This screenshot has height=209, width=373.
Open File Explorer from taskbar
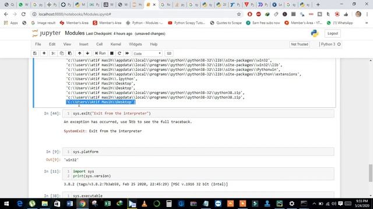pos(45,204)
